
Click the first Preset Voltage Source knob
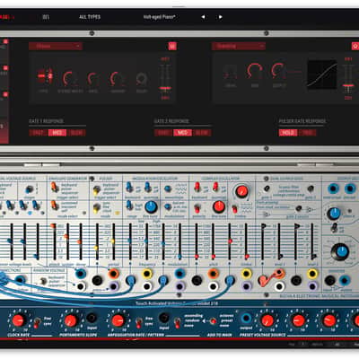pyautogui.click(x=267, y=320)
